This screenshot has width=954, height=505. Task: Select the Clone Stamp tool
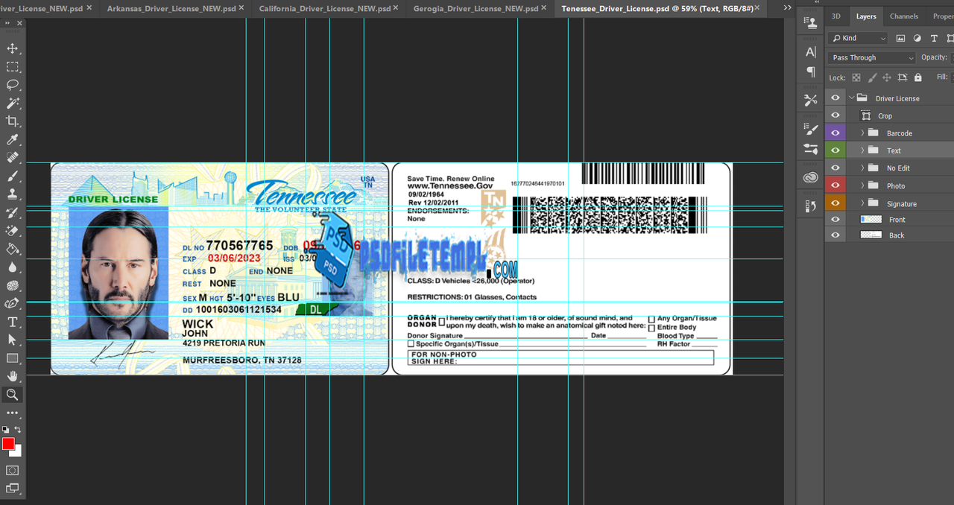13,194
